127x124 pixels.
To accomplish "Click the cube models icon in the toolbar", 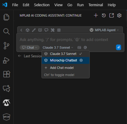I will [27, 30].
